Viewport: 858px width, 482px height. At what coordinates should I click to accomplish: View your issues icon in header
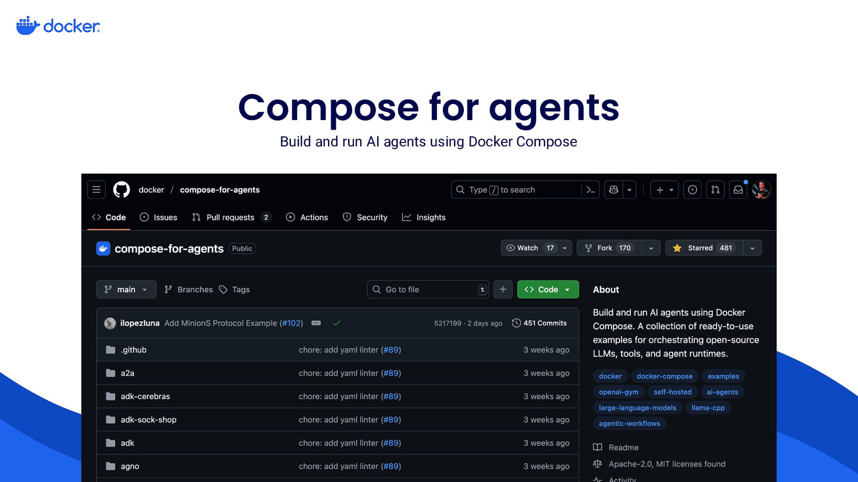(692, 190)
